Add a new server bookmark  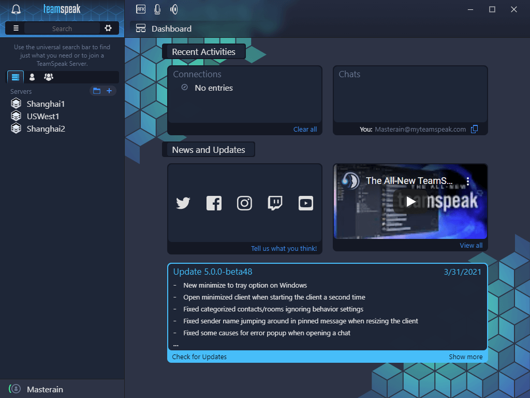[109, 91]
